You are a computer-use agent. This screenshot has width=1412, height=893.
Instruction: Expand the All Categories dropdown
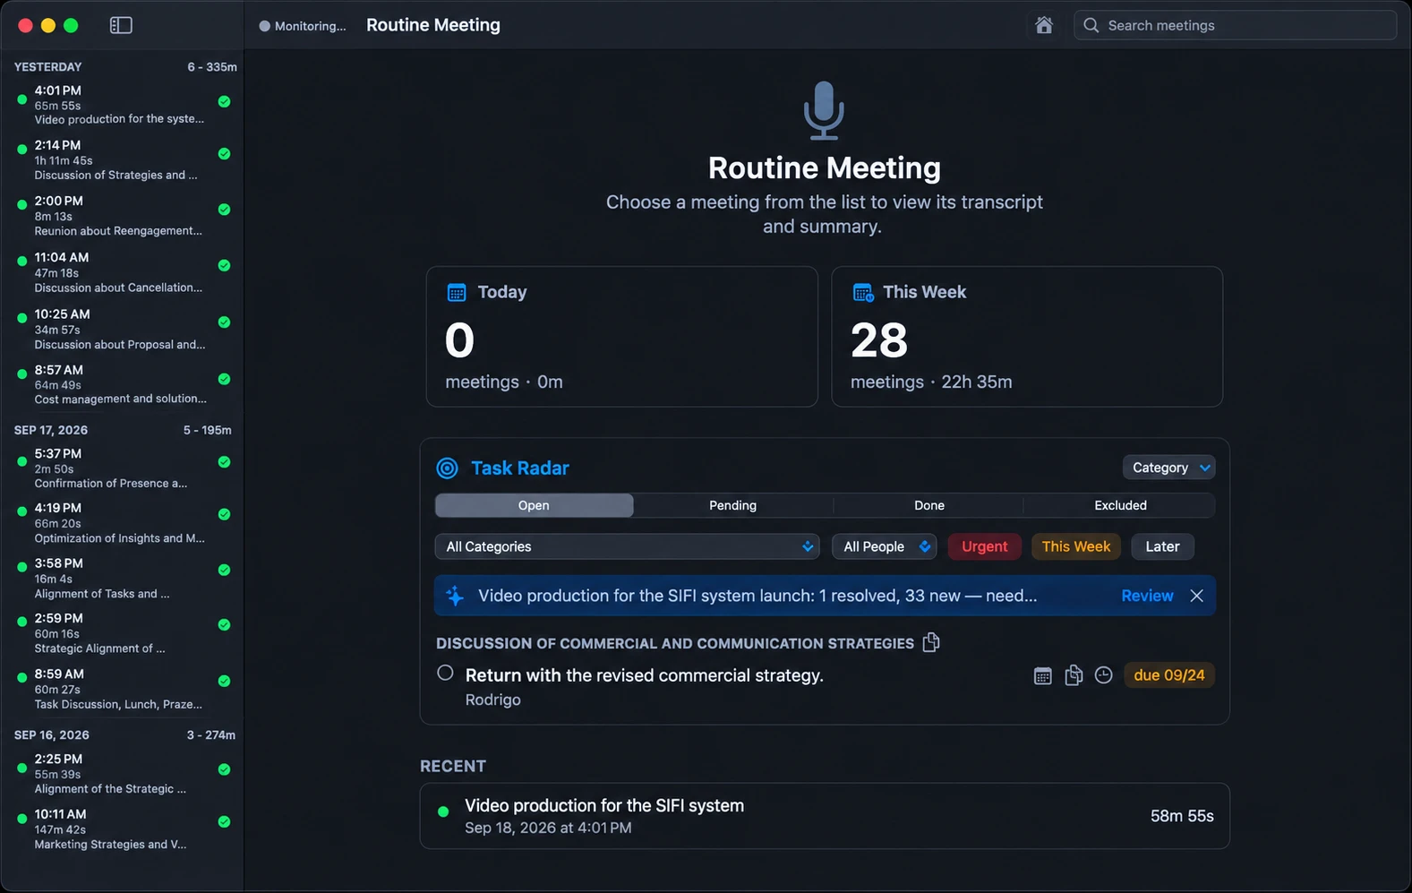tap(627, 546)
